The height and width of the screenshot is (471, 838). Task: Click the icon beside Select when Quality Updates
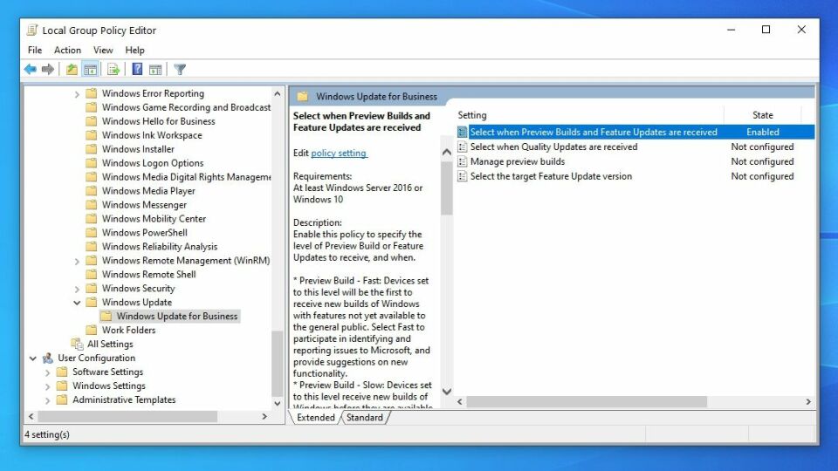(463, 147)
